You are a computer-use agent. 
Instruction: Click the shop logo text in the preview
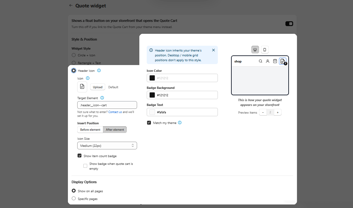[x=238, y=61]
